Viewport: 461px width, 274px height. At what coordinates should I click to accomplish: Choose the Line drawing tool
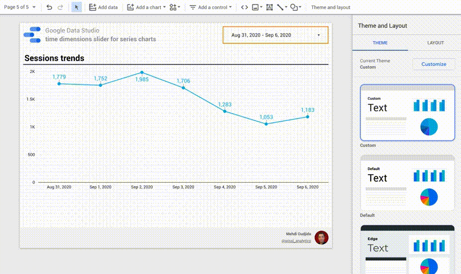click(281, 7)
